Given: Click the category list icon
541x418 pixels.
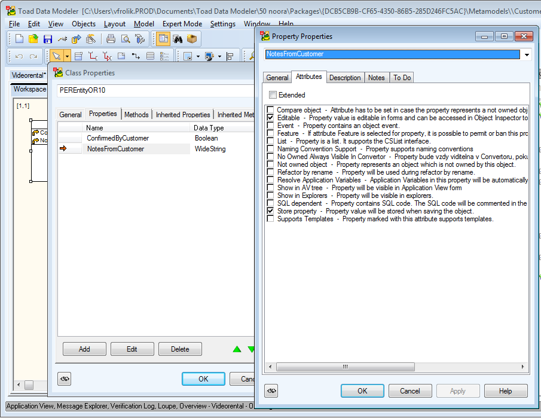Looking at the screenshot, I should 164,56.
